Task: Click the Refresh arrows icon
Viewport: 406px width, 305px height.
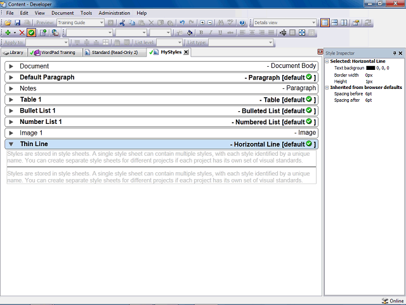Action: pyautogui.click(x=367, y=23)
